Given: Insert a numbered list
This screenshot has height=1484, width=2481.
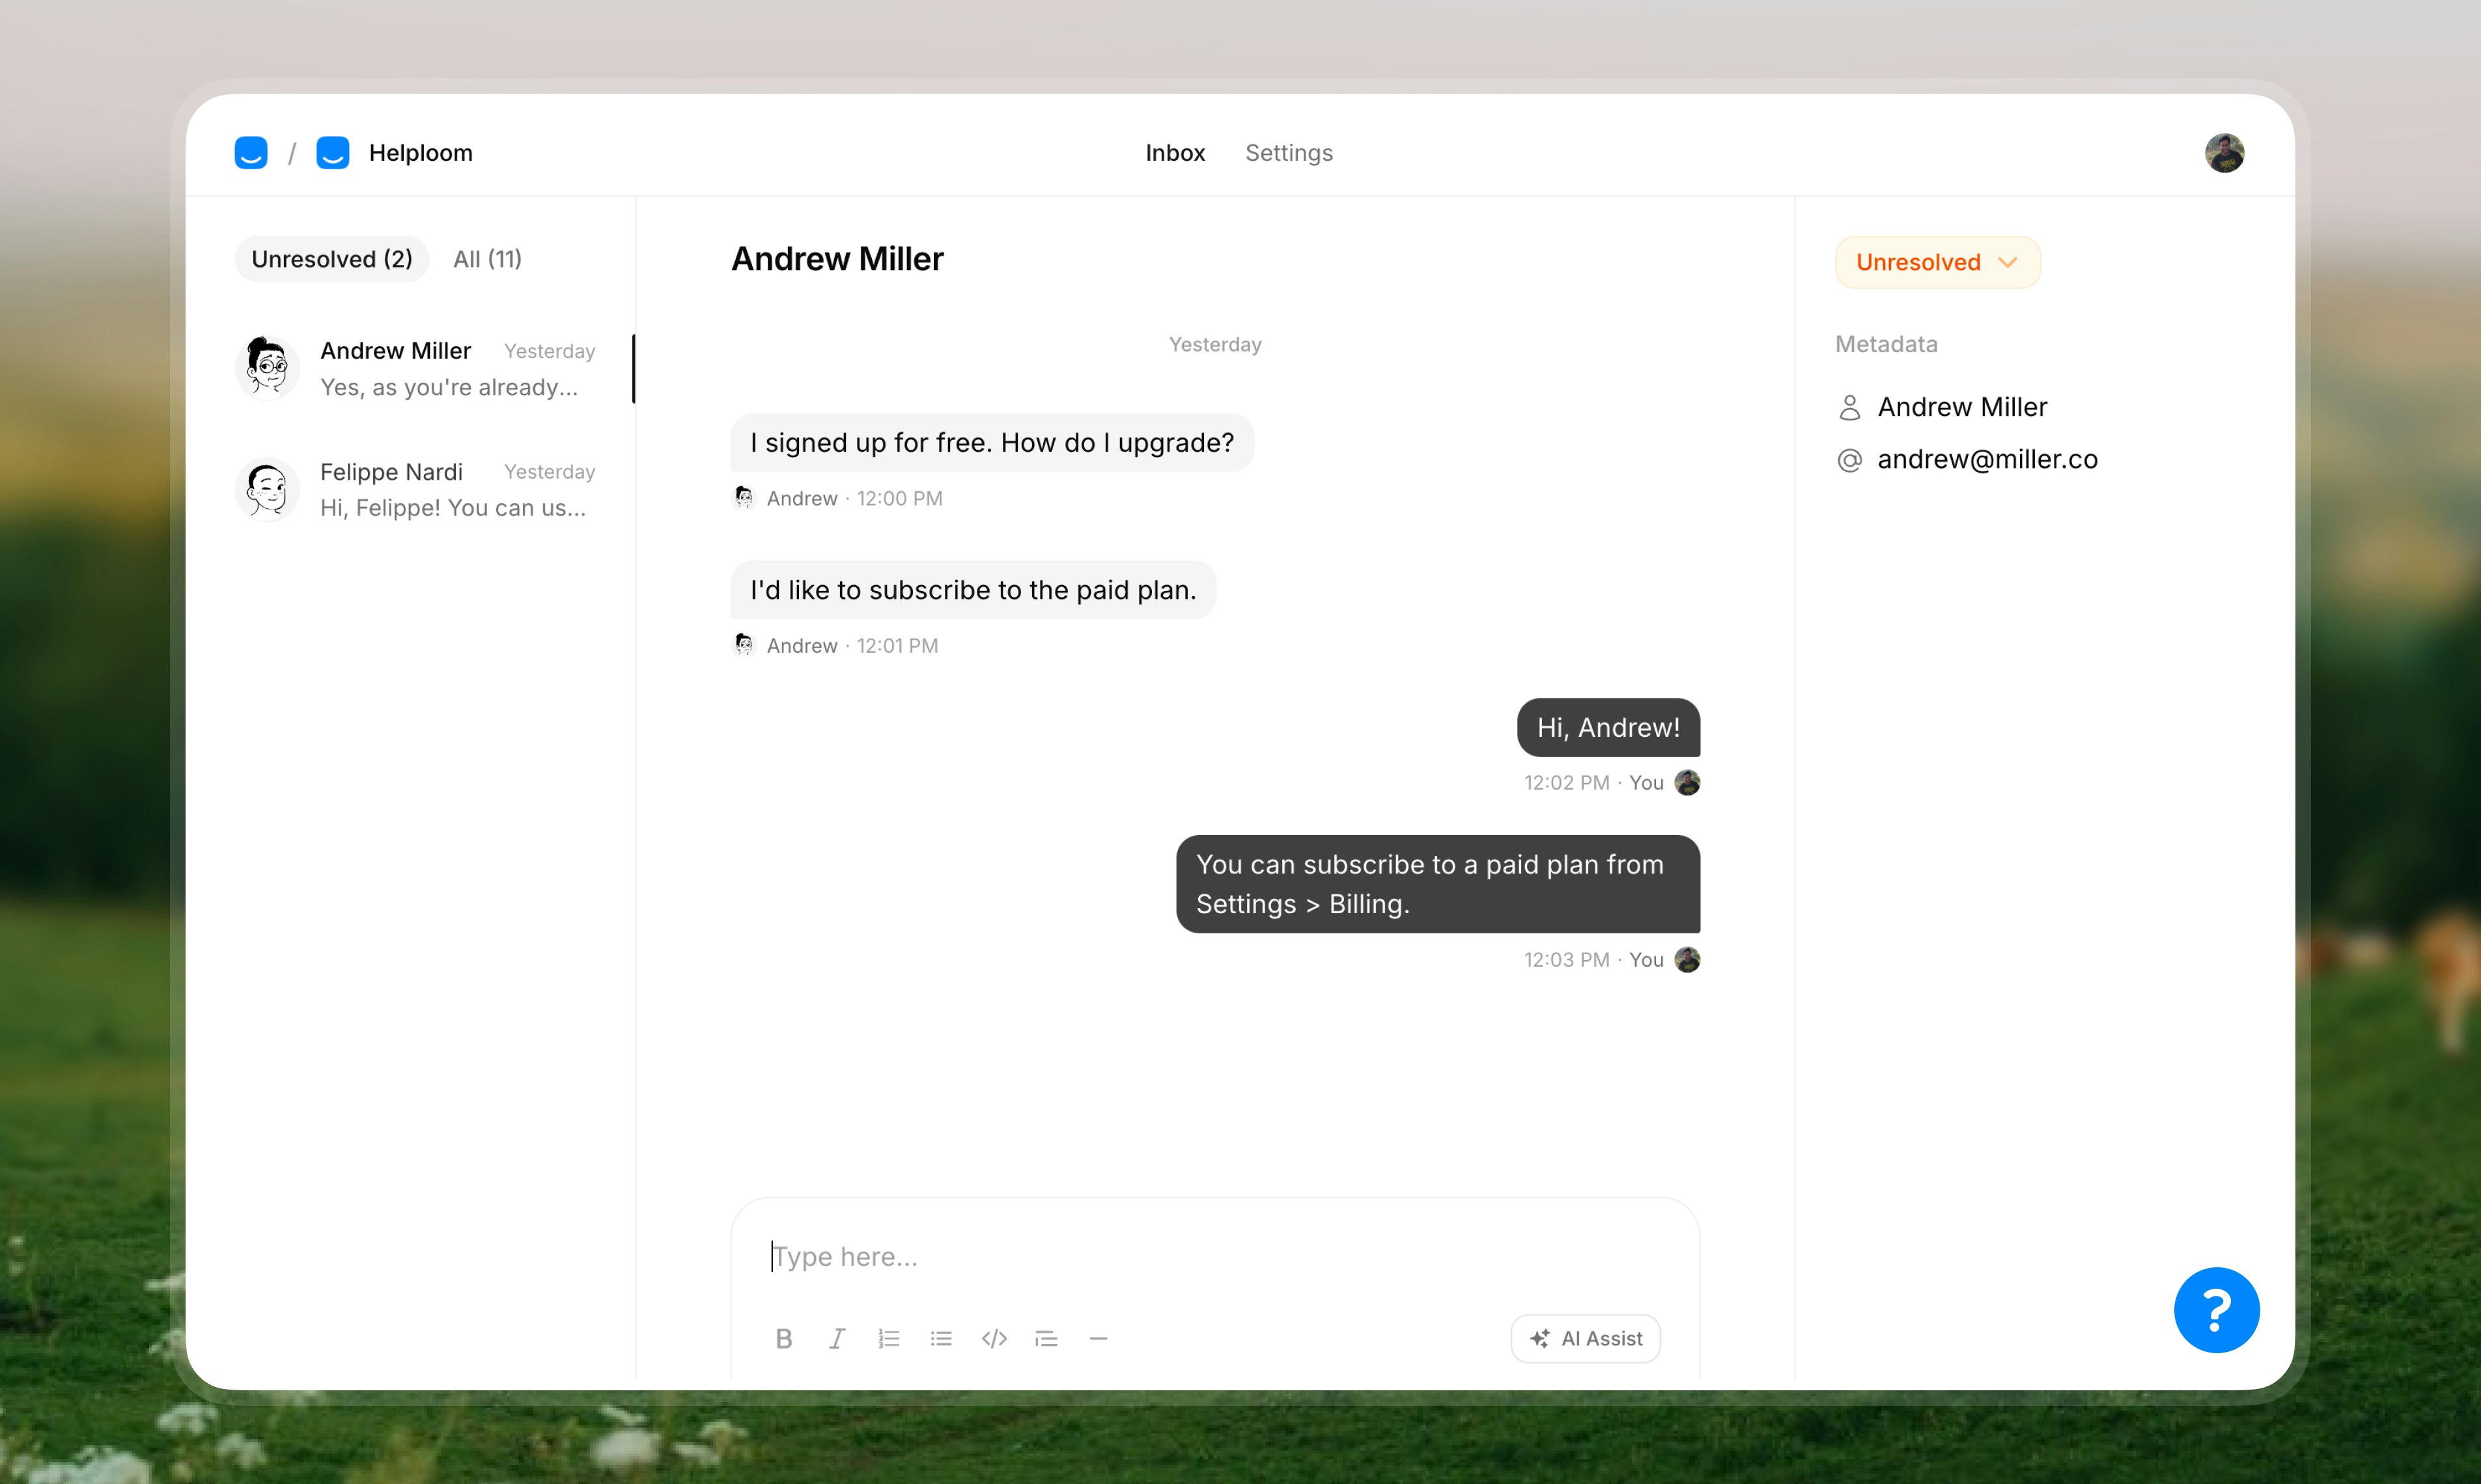Looking at the screenshot, I should (x=888, y=1338).
